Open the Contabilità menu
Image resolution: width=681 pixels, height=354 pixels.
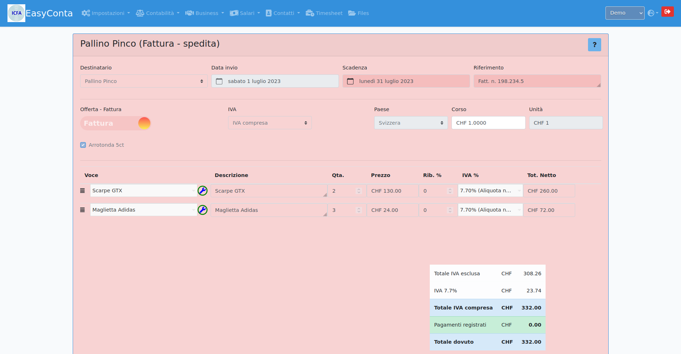coord(158,13)
